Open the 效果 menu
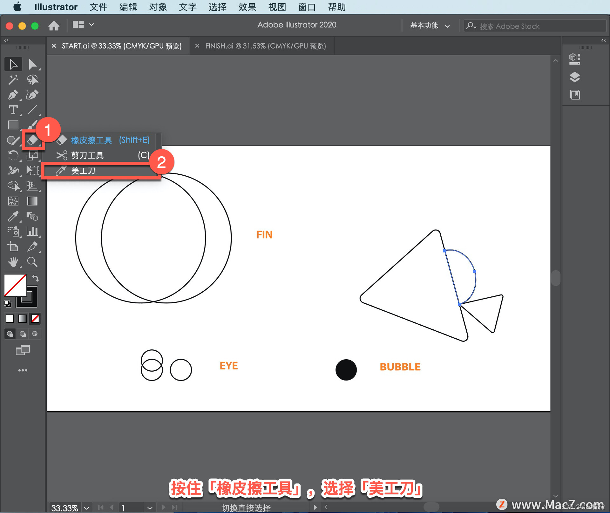This screenshot has height=513, width=610. pos(247,7)
